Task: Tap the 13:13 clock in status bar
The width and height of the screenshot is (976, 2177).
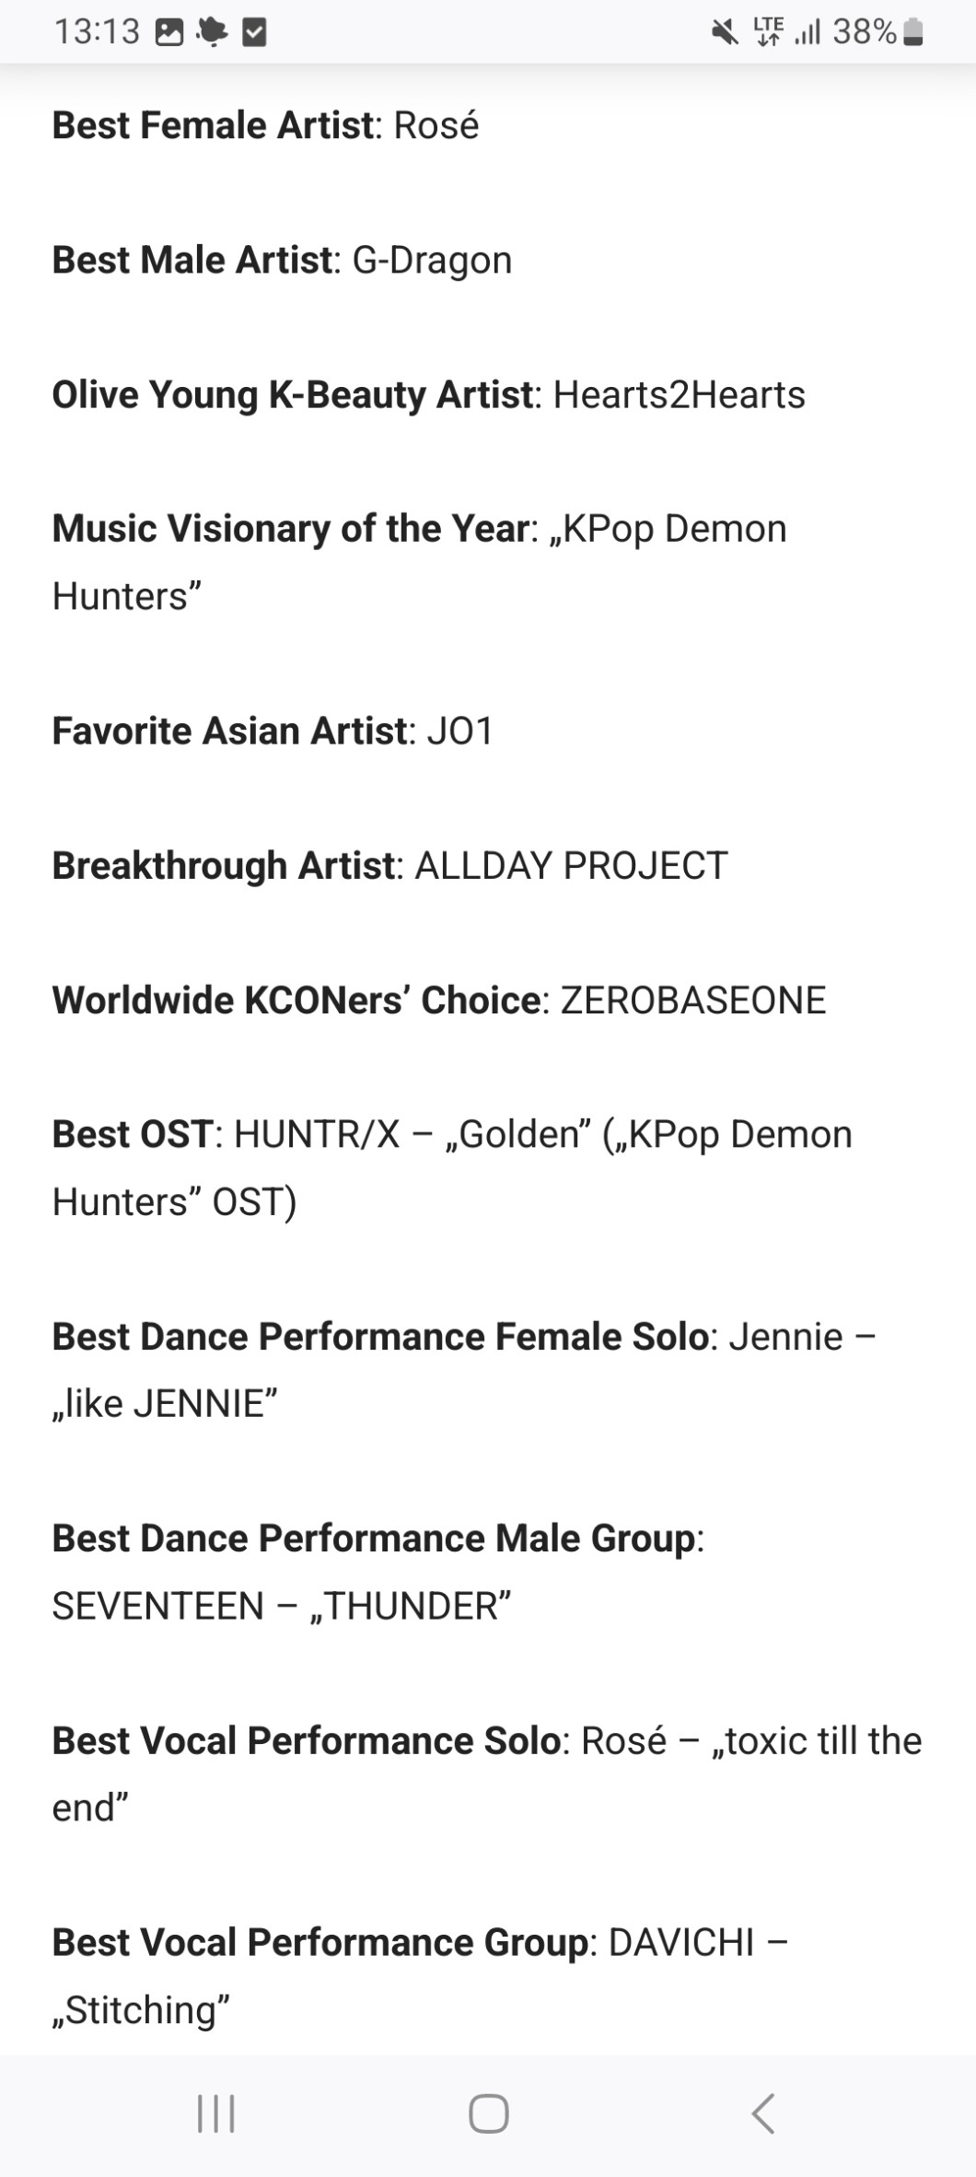Action: coord(97,33)
